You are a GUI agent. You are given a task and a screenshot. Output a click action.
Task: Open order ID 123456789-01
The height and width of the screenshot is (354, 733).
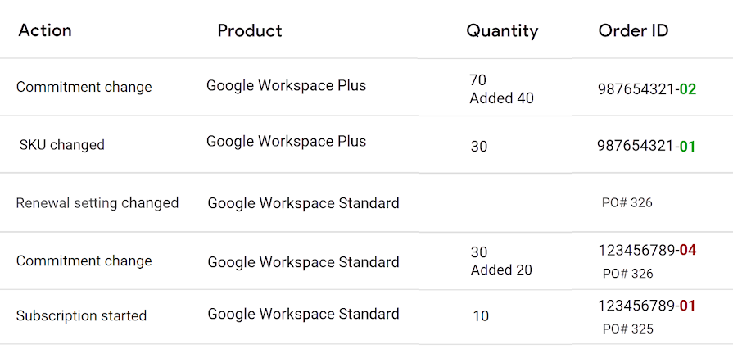[x=647, y=306]
